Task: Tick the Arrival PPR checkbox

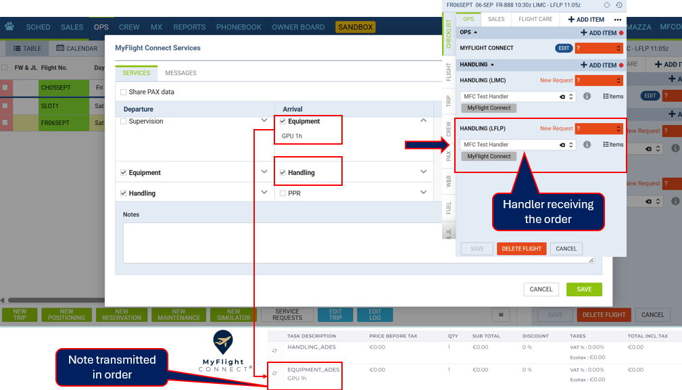Action: pyautogui.click(x=283, y=193)
